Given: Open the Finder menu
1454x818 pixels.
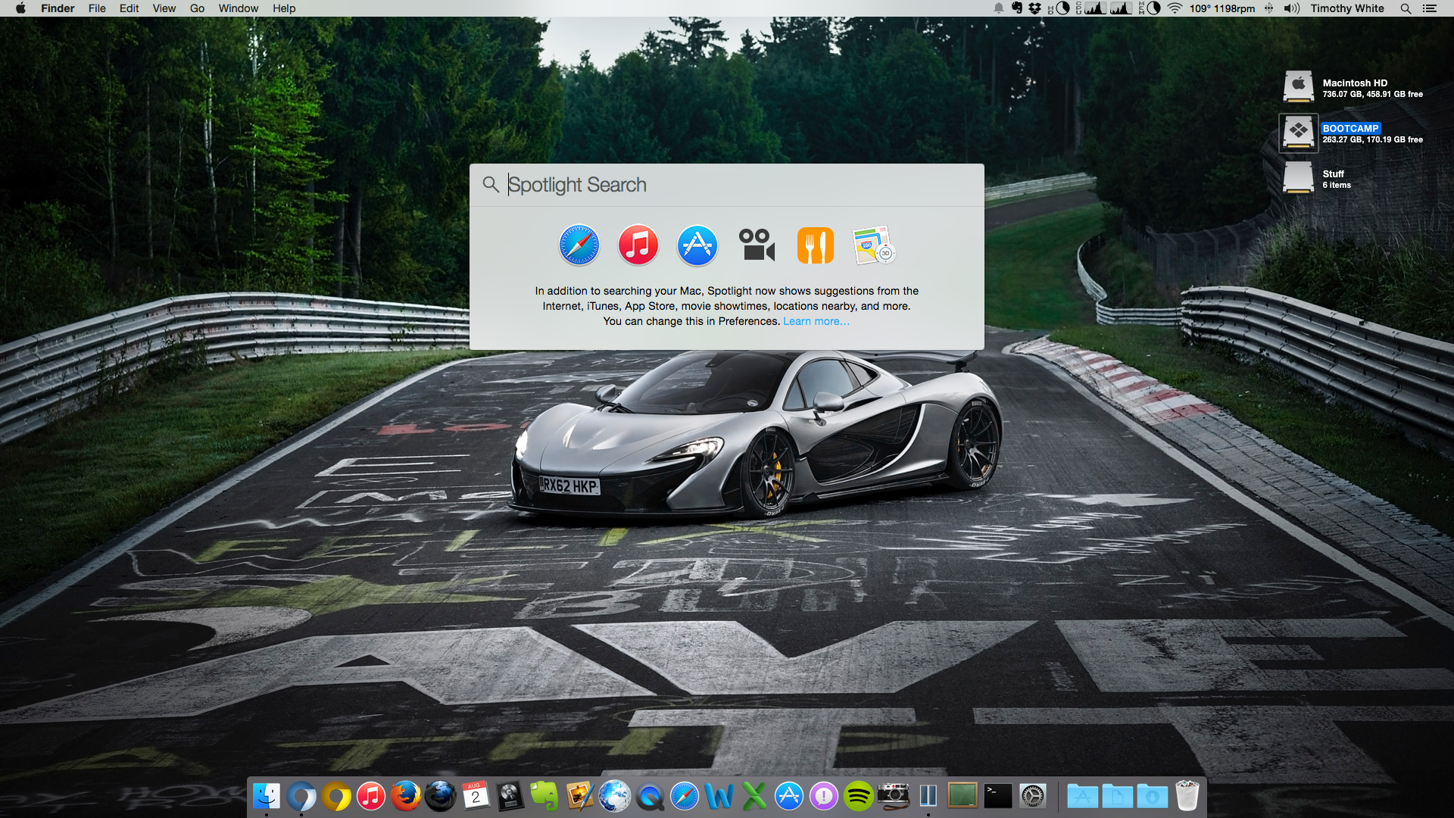Looking at the screenshot, I should tap(58, 8).
